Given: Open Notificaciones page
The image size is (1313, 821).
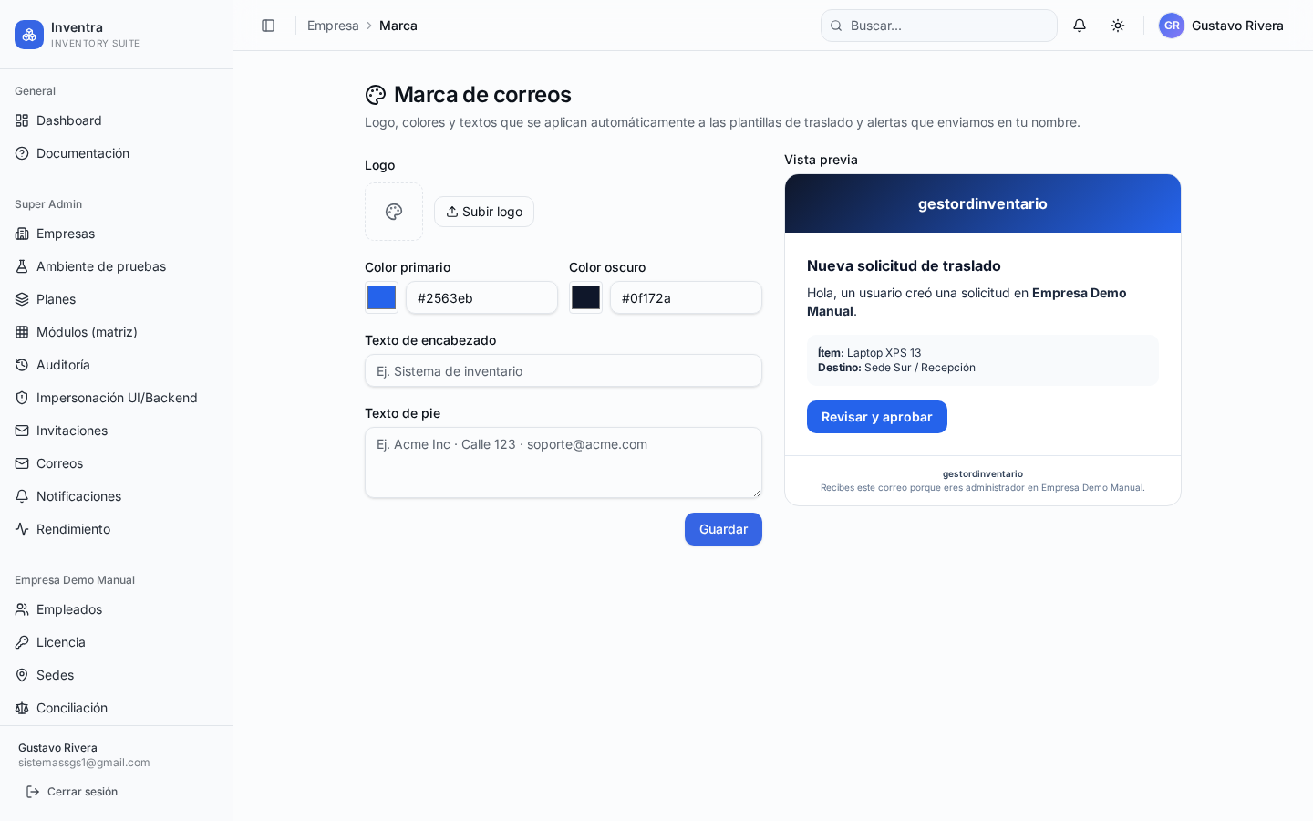Looking at the screenshot, I should (116, 496).
